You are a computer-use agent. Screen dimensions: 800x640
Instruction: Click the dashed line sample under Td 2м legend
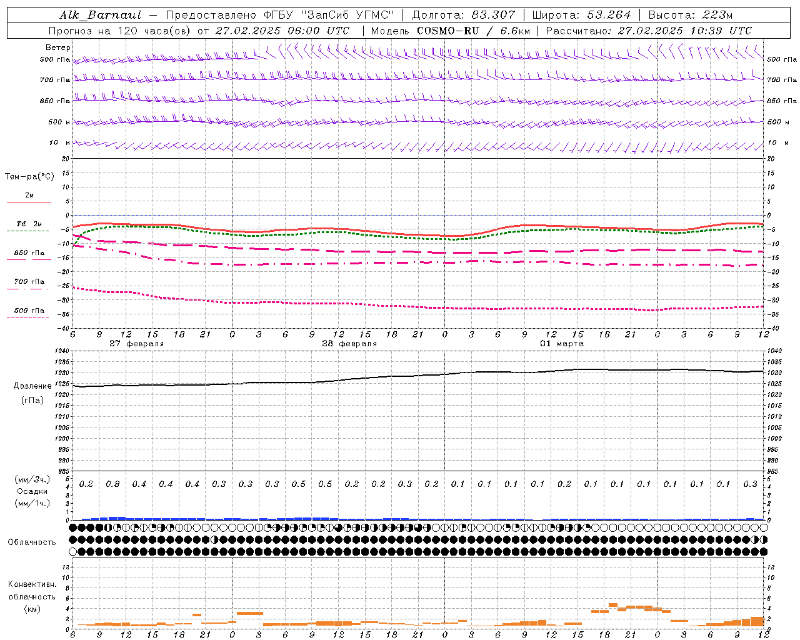tap(28, 231)
